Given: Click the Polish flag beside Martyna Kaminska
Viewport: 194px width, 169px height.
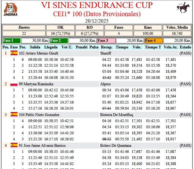Looking at the screenshot, I should (14, 84).
